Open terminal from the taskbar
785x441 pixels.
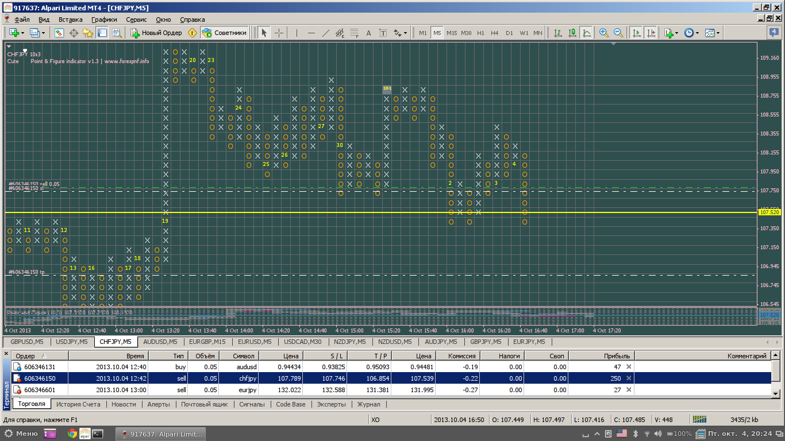98,434
